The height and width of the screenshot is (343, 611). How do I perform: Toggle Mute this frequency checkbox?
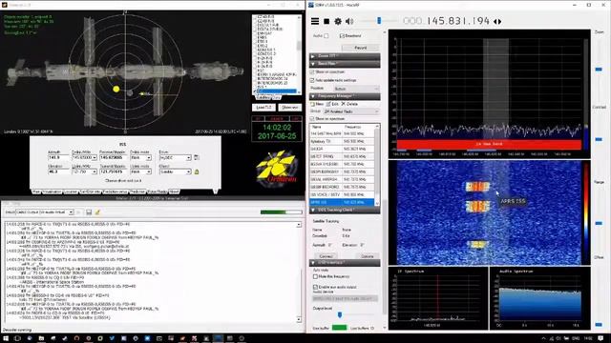[315, 276]
